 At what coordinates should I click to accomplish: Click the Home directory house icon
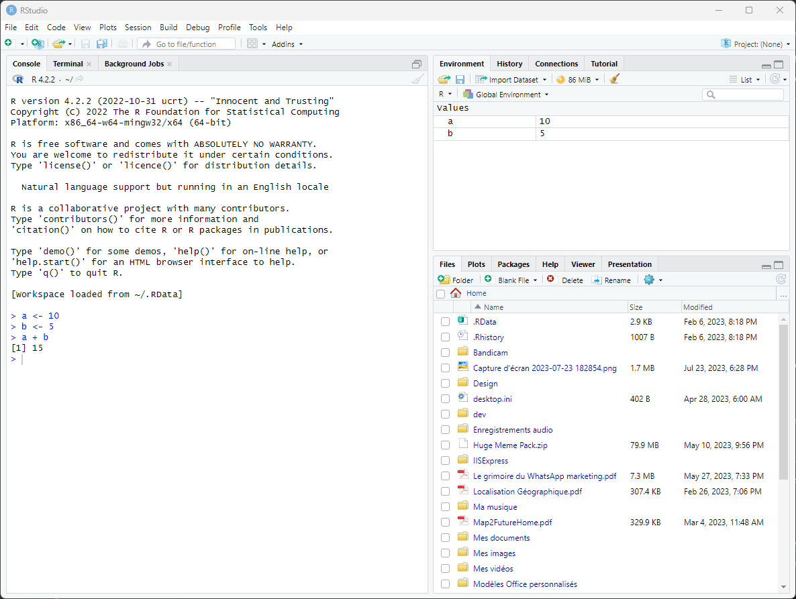coord(456,293)
